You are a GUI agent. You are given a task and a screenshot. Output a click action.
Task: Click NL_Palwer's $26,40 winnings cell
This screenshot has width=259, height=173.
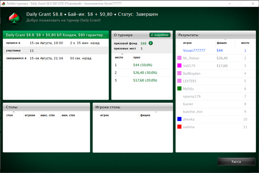click(222, 58)
